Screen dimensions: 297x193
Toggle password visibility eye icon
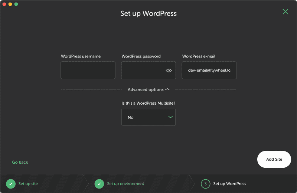[x=169, y=71]
